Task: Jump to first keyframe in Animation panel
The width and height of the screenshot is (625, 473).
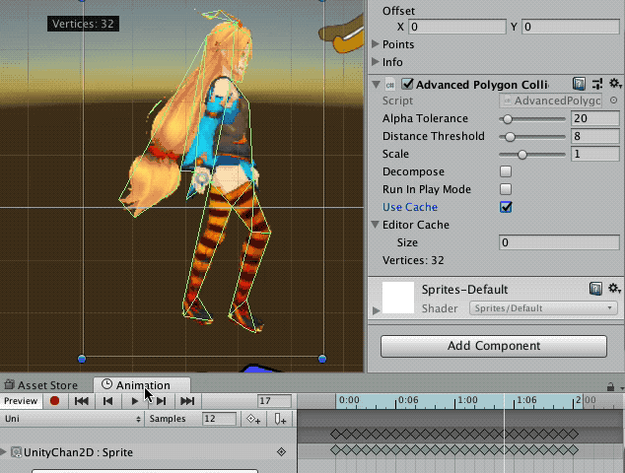Action: coord(81,401)
